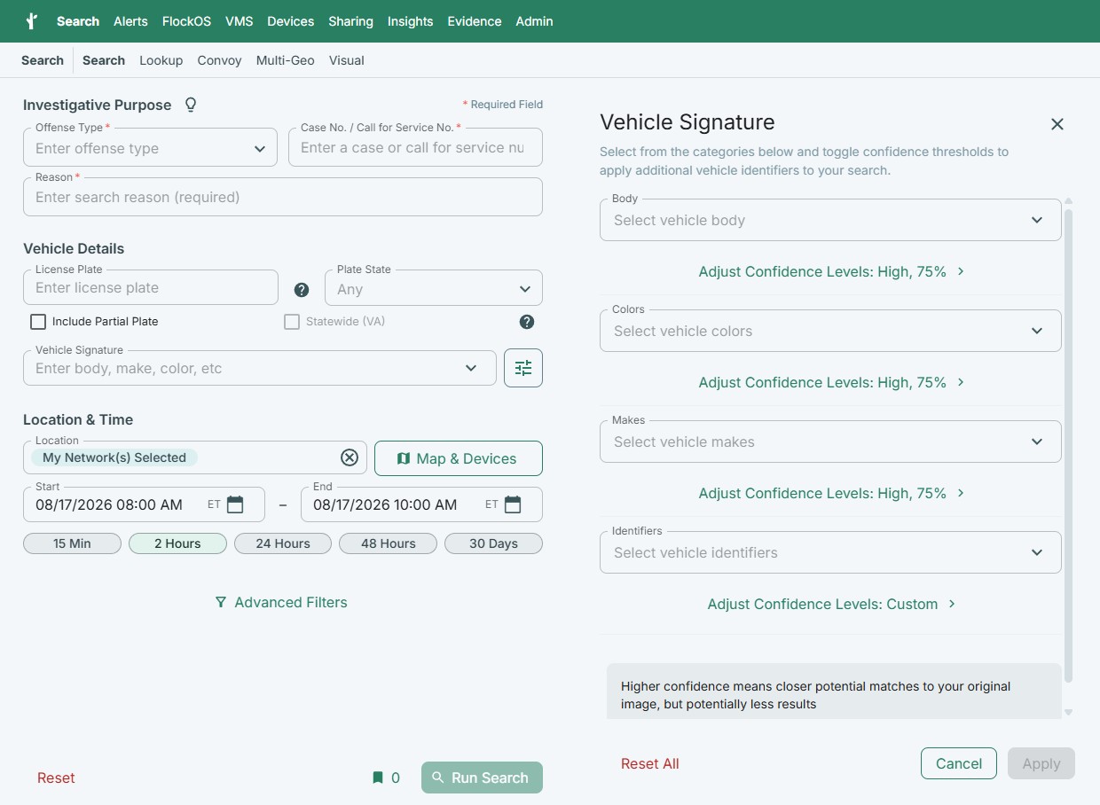Switch to the Lookup tab
The image size is (1100, 805).
click(161, 60)
